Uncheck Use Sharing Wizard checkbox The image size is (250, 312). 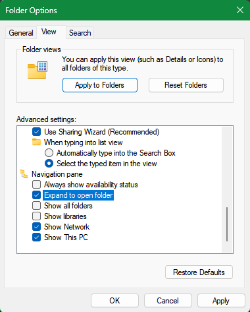pos(36,132)
